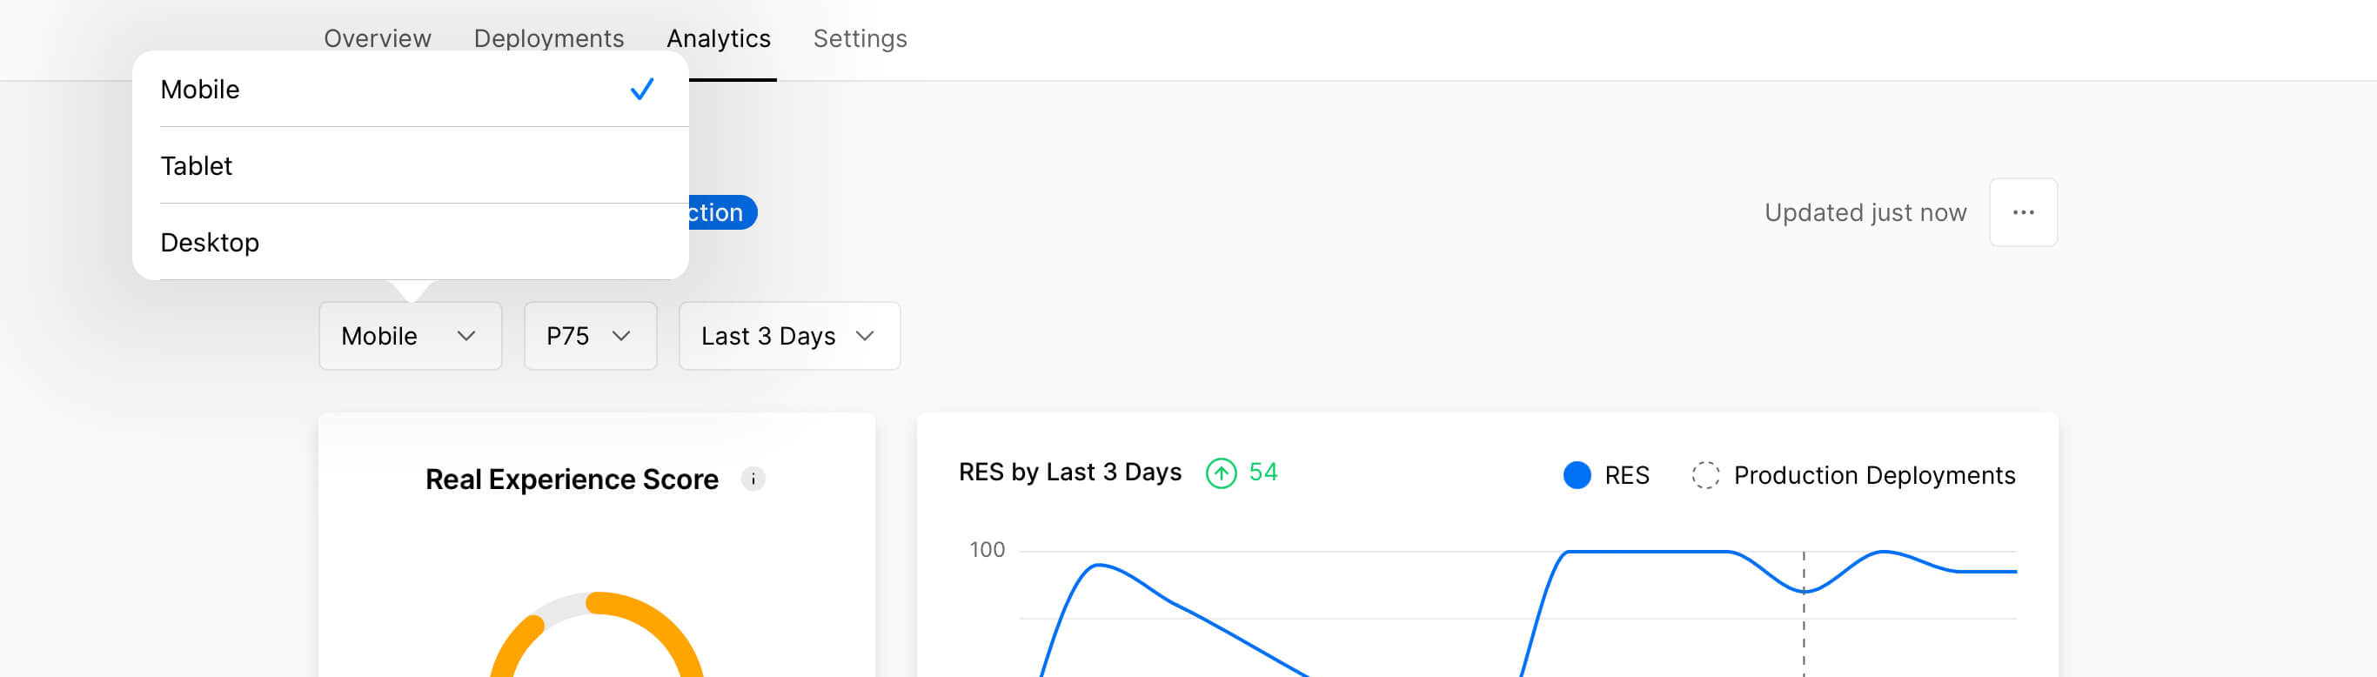The image size is (2377, 677).
Task: Open the Last 3 Days range dropdown
Action: point(789,336)
